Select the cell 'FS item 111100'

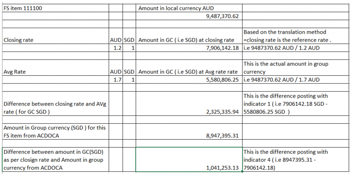(x=55, y=8)
